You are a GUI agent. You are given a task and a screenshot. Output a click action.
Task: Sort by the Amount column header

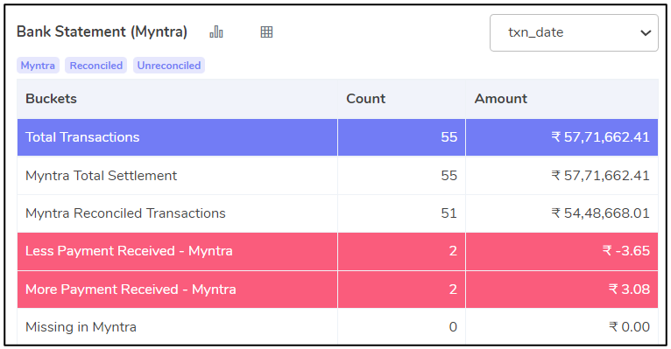point(501,99)
